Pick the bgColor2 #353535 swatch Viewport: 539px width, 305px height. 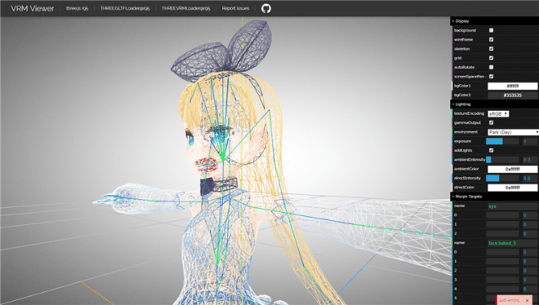click(x=513, y=95)
